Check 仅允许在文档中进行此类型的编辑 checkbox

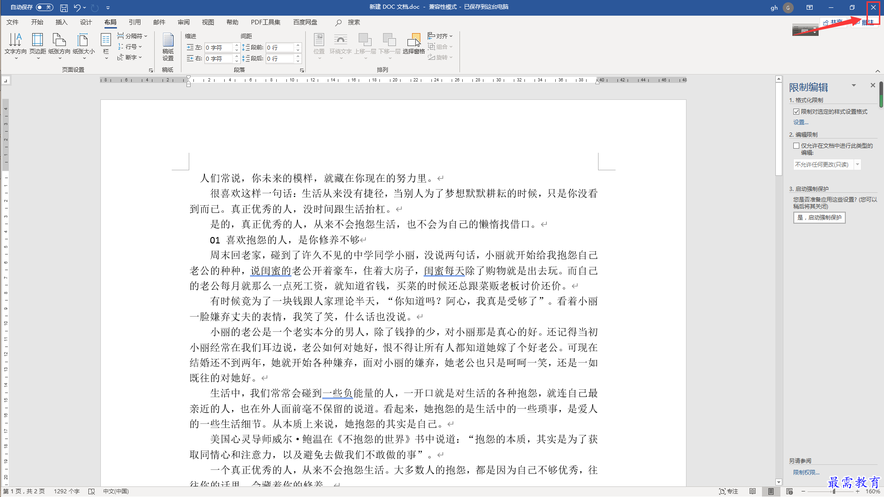pyautogui.click(x=796, y=146)
